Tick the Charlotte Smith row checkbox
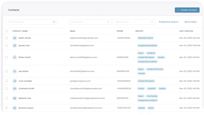This screenshot has width=204, height=115. [7, 88]
